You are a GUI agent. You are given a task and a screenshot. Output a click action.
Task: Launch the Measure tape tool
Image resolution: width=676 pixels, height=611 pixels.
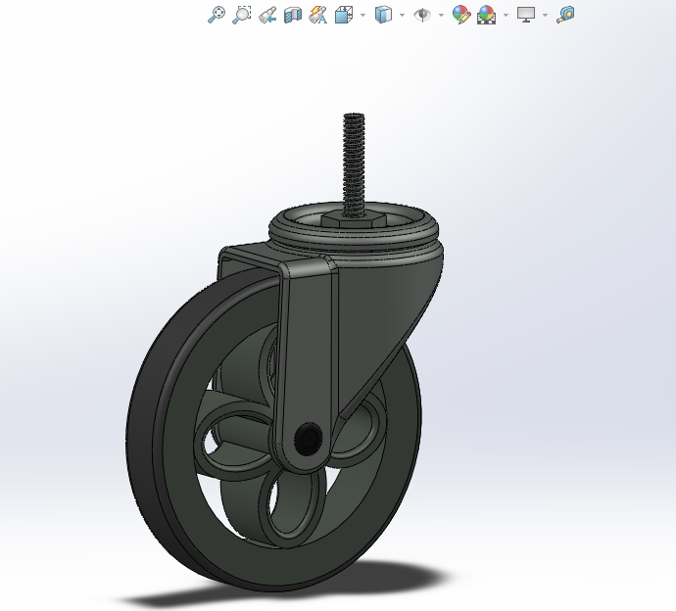tap(565, 15)
